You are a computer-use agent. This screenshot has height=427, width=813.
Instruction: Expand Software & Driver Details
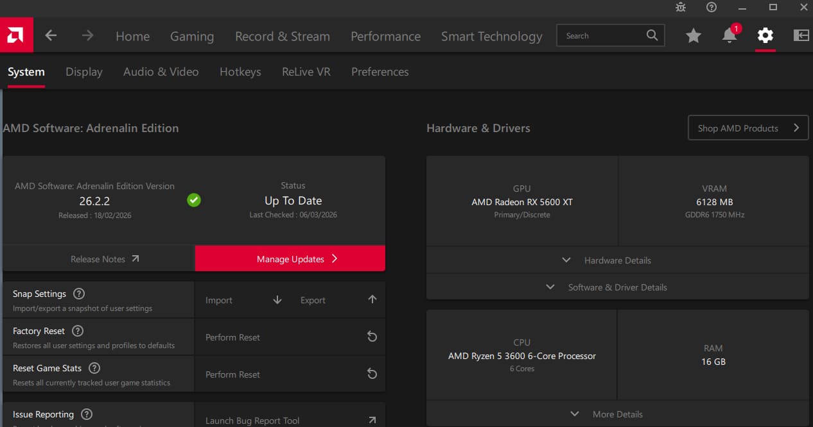[x=617, y=287]
